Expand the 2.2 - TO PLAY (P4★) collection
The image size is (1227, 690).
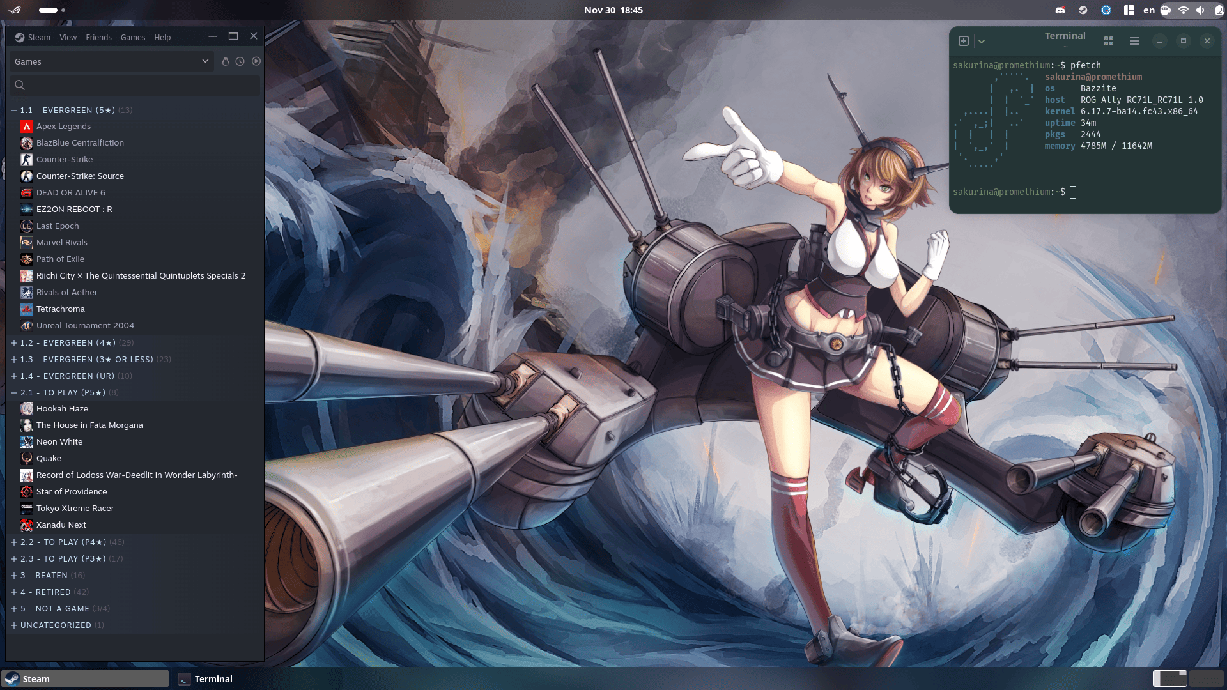coord(14,542)
